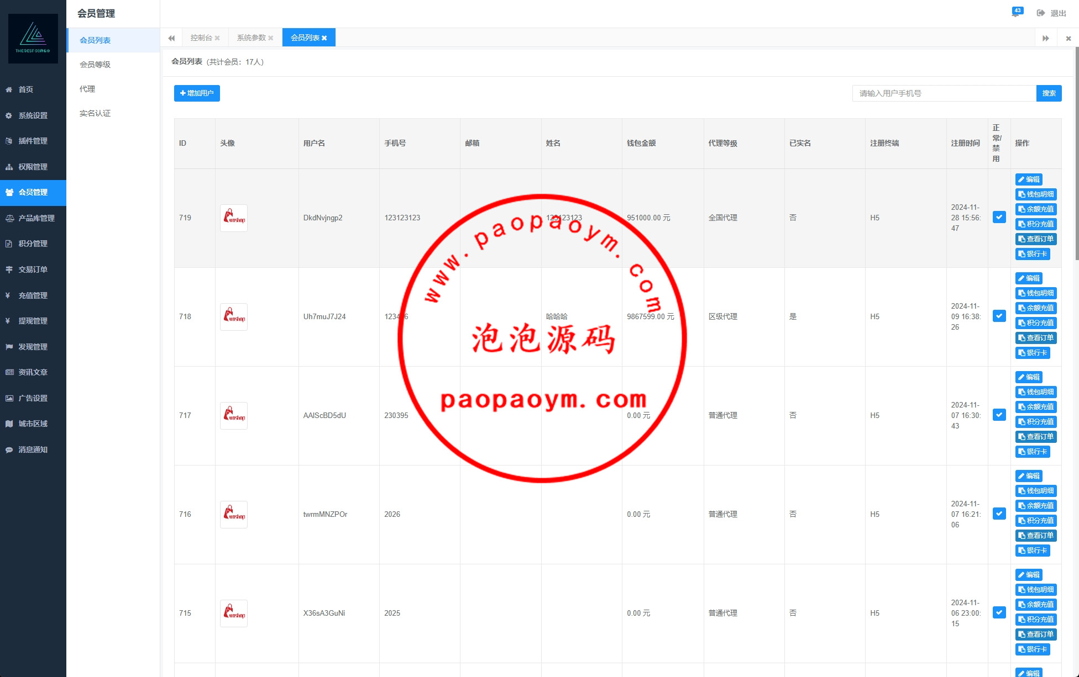1079x677 pixels.
Task: Click the 搜索 button
Action: 1049,93
